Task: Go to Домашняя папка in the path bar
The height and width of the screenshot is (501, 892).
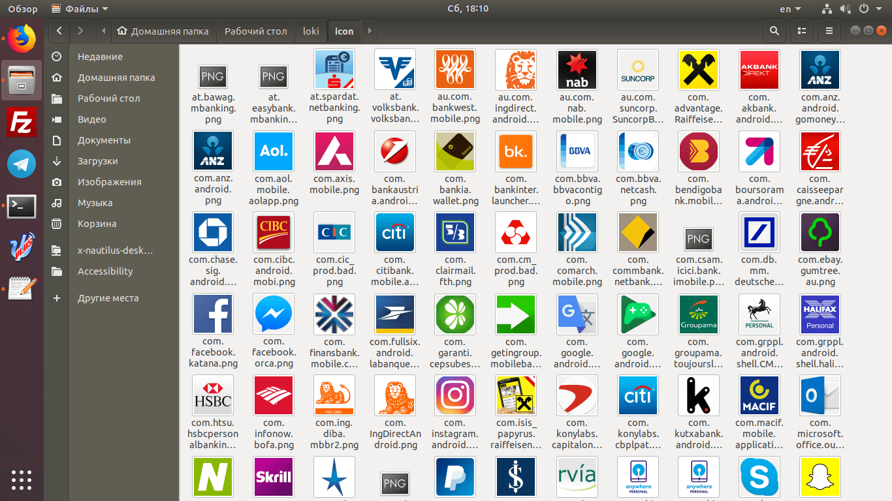Action: (x=164, y=31)
